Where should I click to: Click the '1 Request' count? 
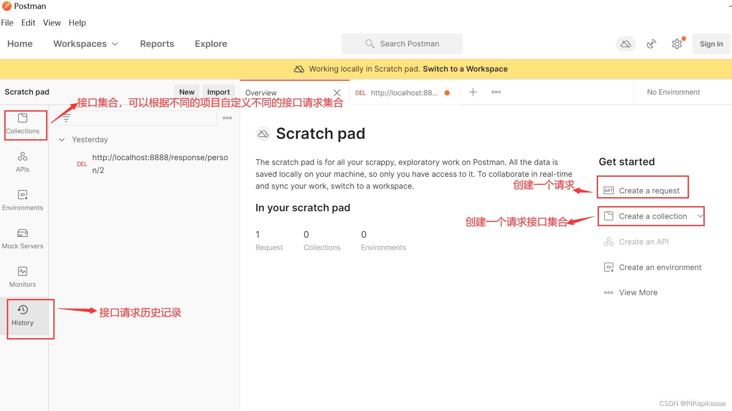[269, 241]
